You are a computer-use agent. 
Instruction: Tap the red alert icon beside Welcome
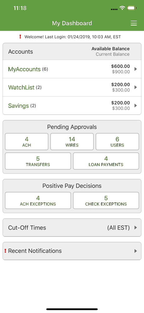(x=20, y=37)
